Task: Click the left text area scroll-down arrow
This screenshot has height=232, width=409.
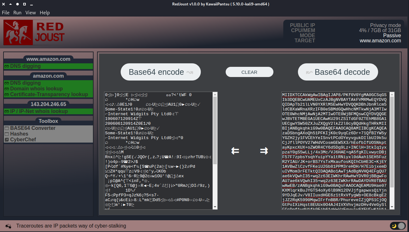Action: click(215, 207)
